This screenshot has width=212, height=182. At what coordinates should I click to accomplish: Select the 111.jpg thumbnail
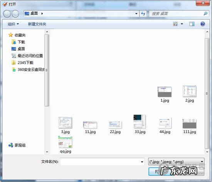189,124
